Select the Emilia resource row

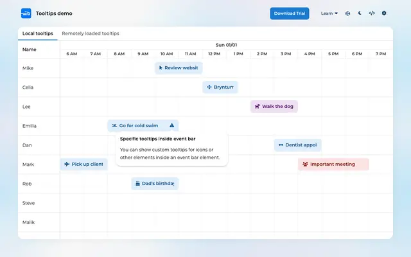pyautogui.click(x=205, y=126)
